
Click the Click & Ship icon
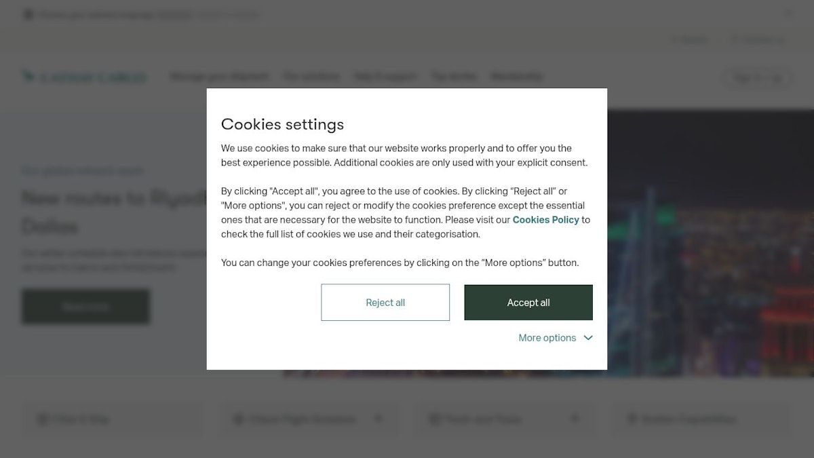[43, 419]
